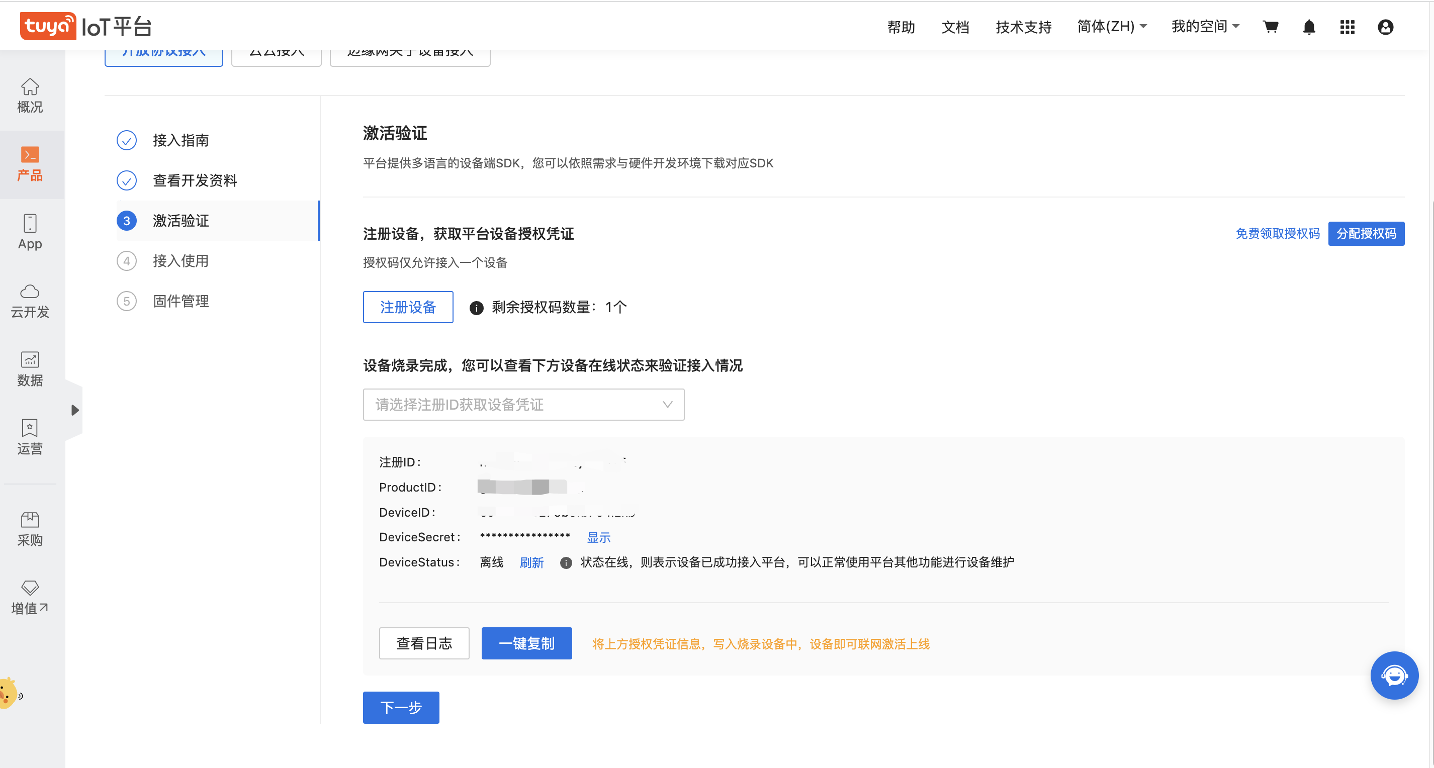Click the shopping cart icon
1434x768 pixels.
tap(1270, 27)
